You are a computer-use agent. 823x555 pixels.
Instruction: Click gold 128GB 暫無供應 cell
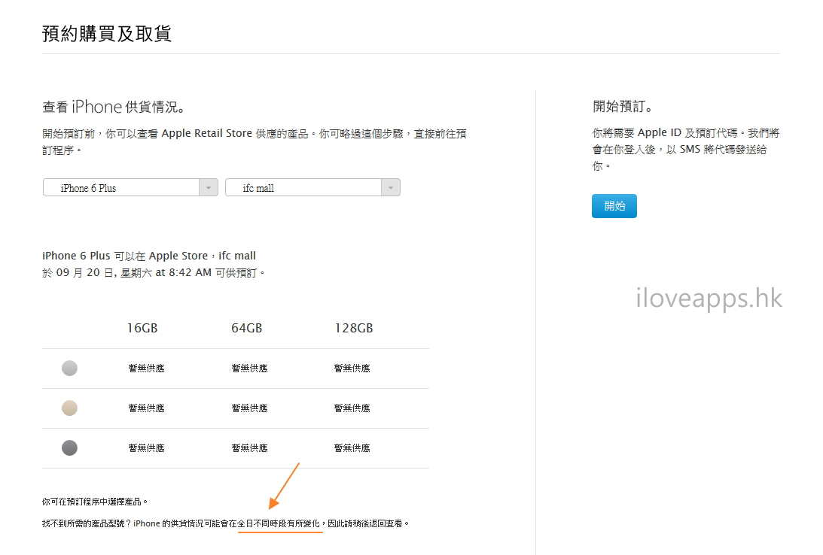click(x=352, y=408)
